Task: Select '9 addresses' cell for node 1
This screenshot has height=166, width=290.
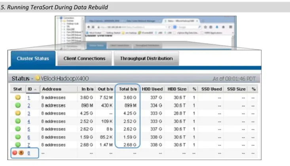Action: (53, 97)
